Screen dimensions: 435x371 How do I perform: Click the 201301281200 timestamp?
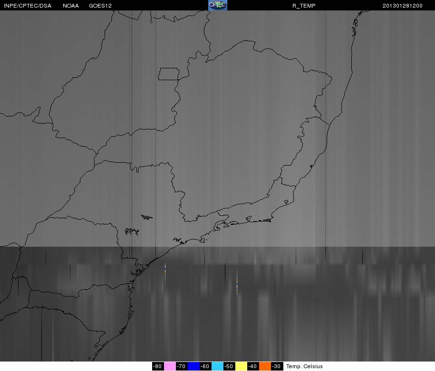pyautogui.click(x=403, y=6)
